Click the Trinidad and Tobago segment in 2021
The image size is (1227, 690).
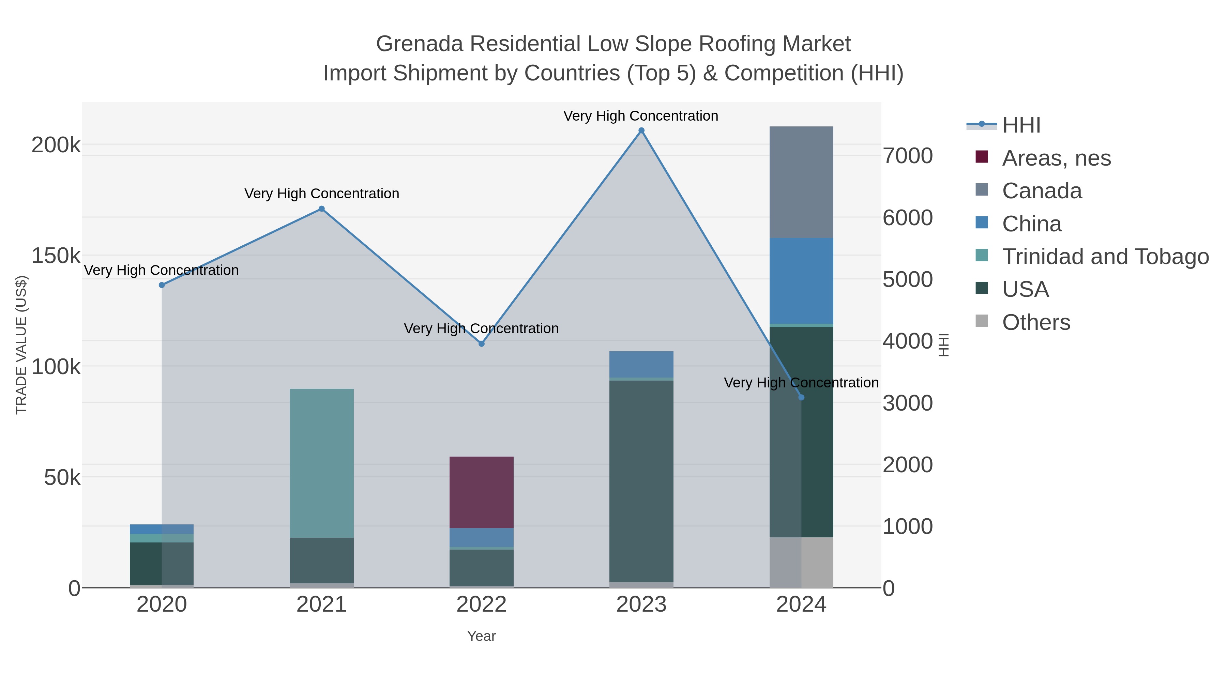click(x=321, y=463)
